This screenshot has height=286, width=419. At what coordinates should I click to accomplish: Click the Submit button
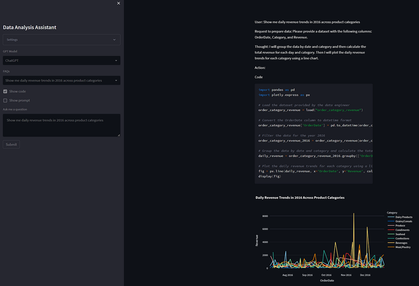point(11,144)
